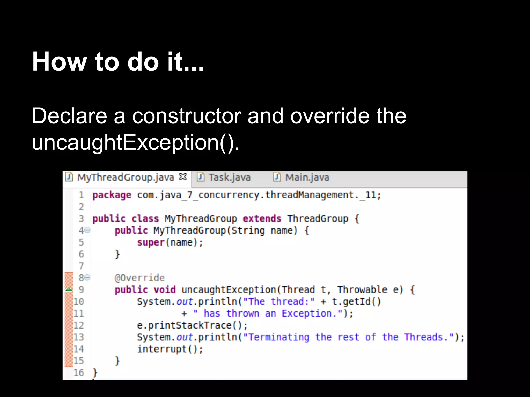
Task: Click 'uncaughtException' method name on line 9
Action: [x=229, y=290]
